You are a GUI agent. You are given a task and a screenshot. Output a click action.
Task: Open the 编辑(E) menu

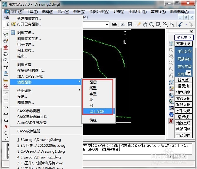click(48, 12)
